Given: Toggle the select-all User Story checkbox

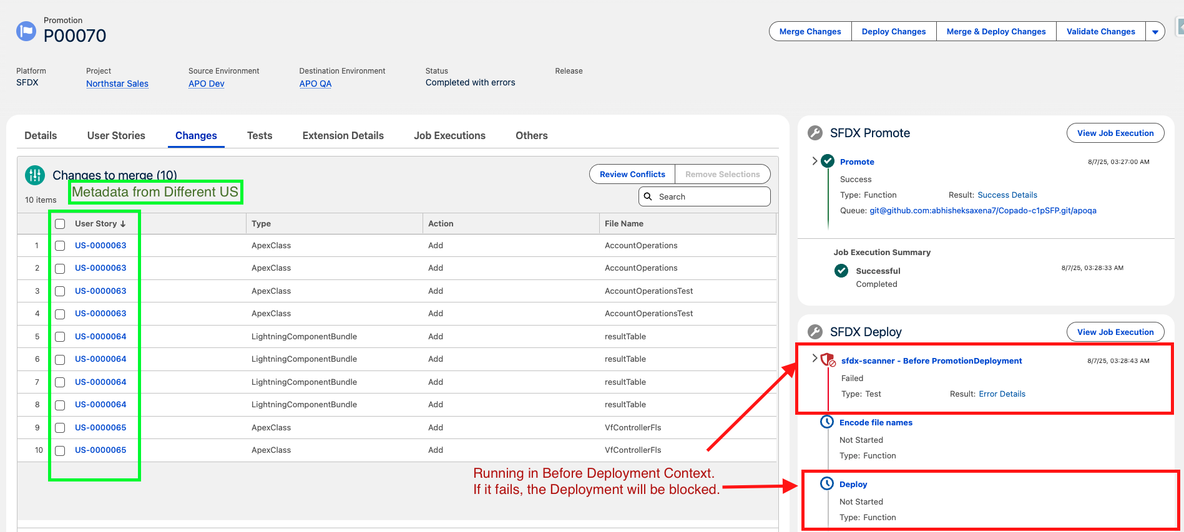Looking at the screenshot, I should (60, 224).
